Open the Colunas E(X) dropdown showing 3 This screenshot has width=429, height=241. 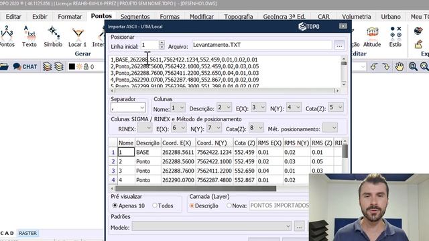[x=258, y=107]
